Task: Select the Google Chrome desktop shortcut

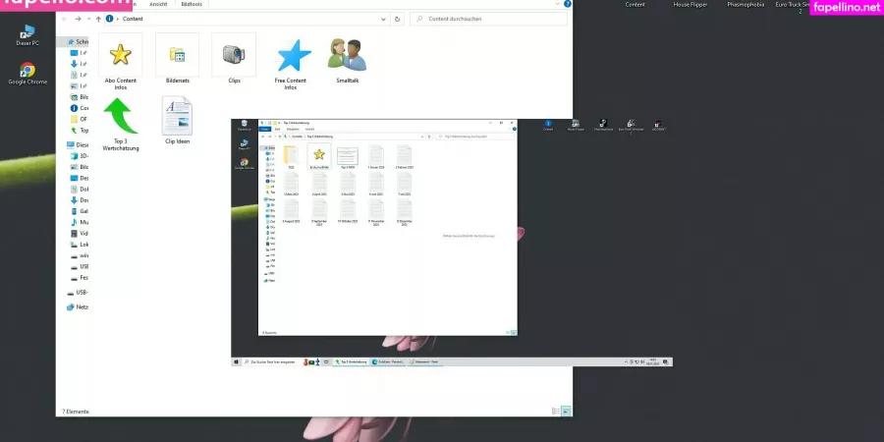Action: 28,71
